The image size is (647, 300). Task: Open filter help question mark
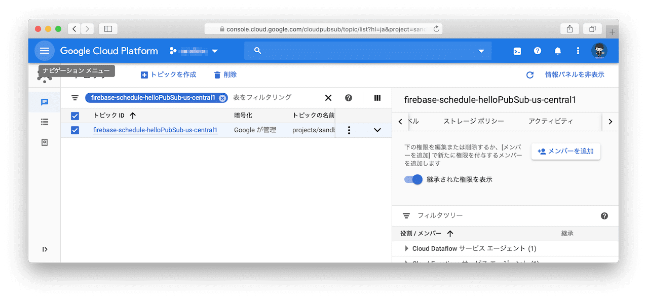pyautogui.click(x=349, y=98)
